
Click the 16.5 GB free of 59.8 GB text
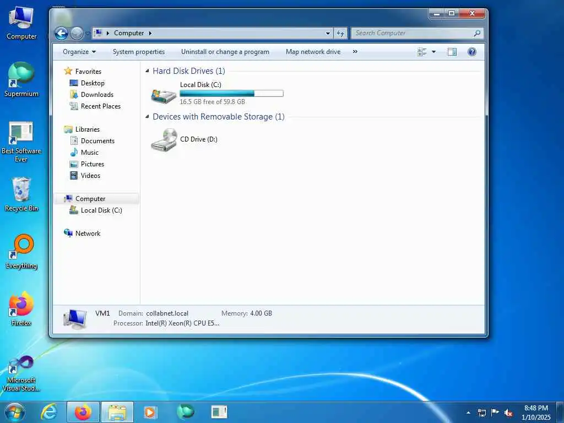(x=212, y=102)
